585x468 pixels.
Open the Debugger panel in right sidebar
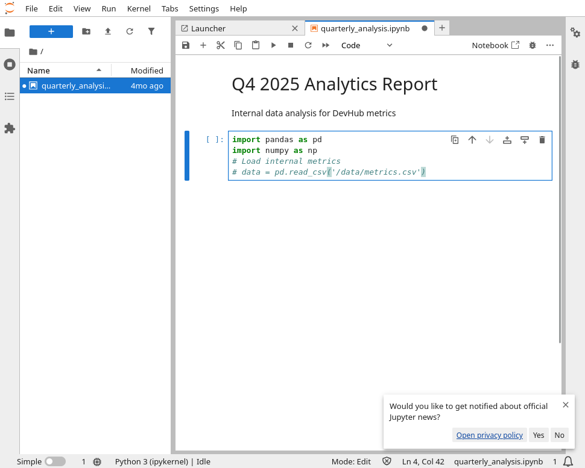click(575, 64)
